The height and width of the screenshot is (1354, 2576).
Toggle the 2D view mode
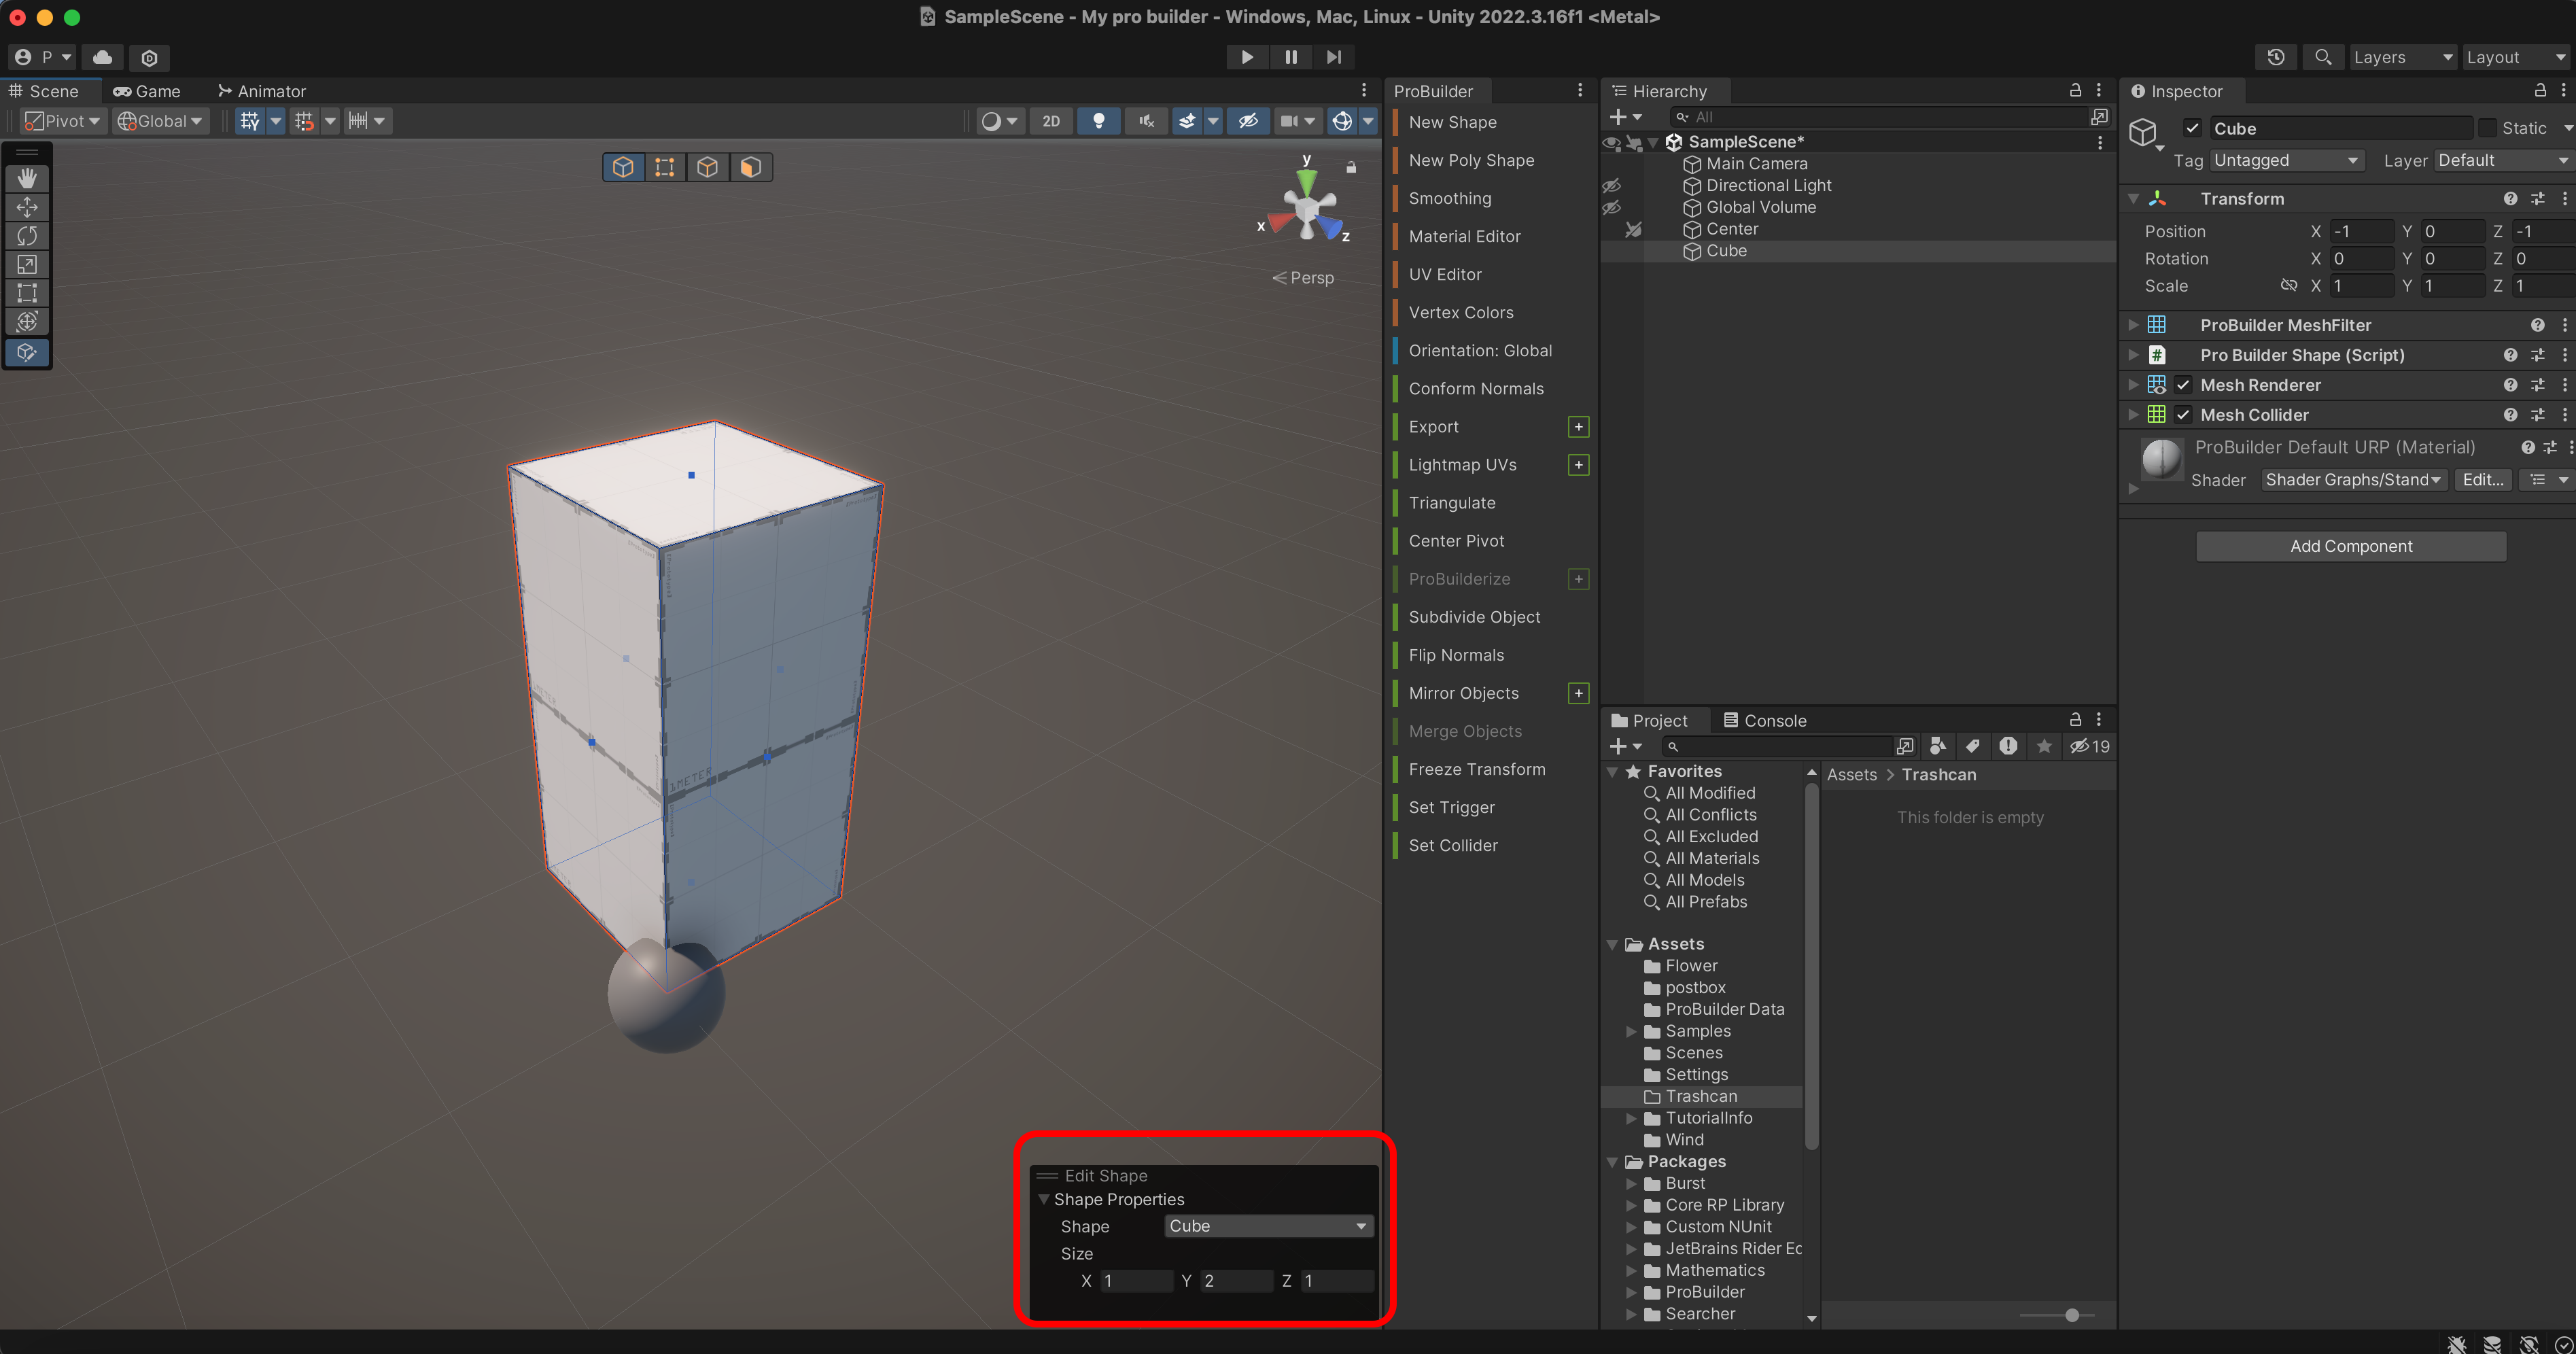tap(1050, 121)
